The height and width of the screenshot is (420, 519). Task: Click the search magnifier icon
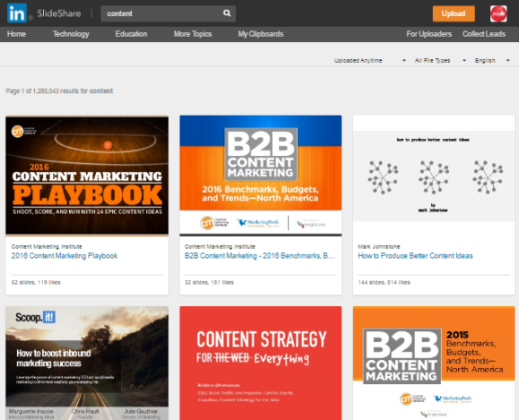tap(227, 13)
